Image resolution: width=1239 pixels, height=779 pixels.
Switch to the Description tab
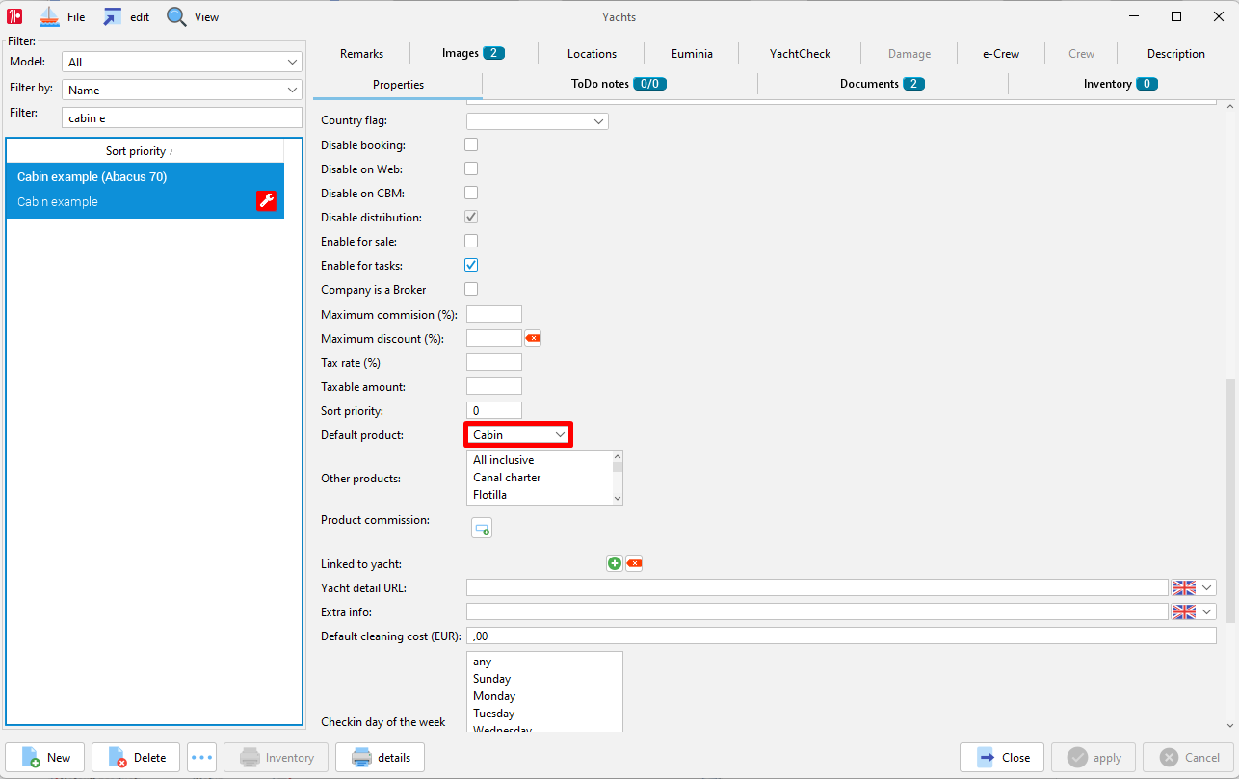(1175, 54)
